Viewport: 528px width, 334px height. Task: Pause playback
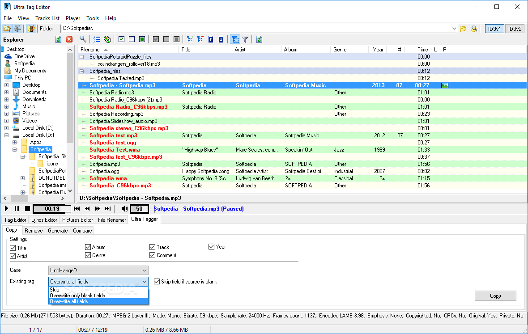[17, 208]
